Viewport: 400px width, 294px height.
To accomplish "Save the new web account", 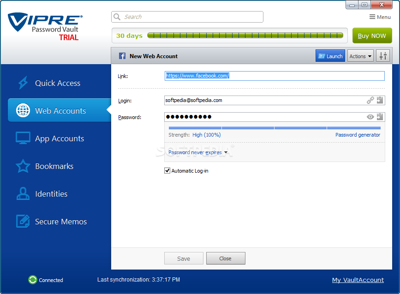I will (184, 258).
